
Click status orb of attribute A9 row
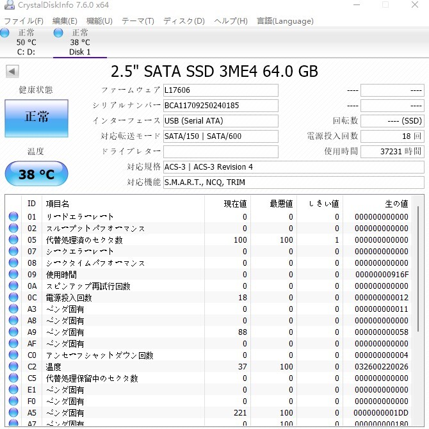point(13,332)
